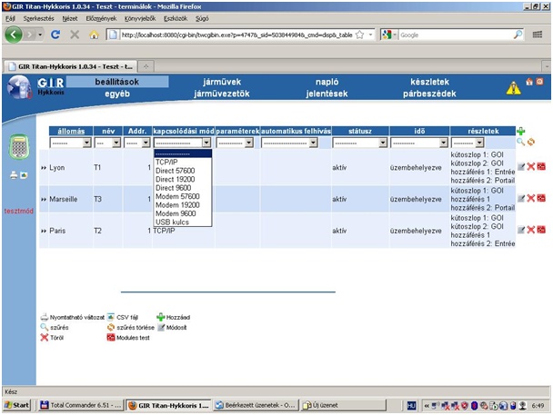Screen dimensions: 553x415
Task: Click the Windows Start button
Action: tap(16, 405)
